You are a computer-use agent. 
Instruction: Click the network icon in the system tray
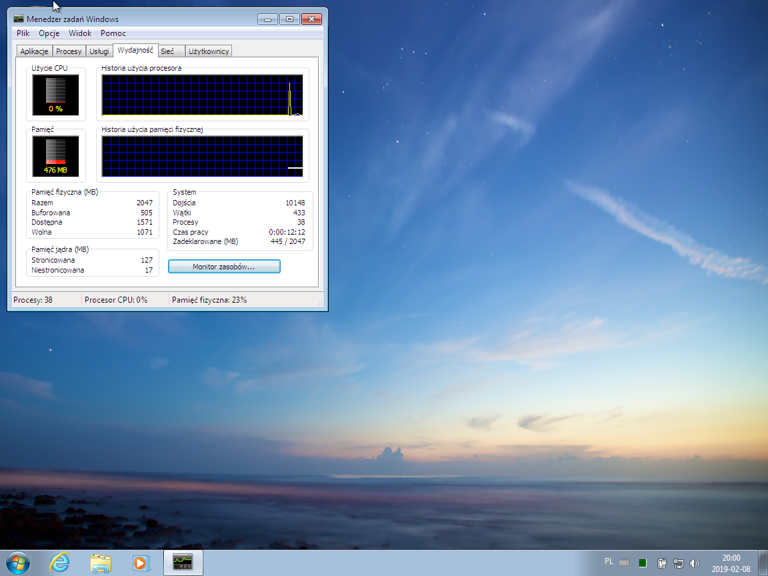[x=677, y=563]
